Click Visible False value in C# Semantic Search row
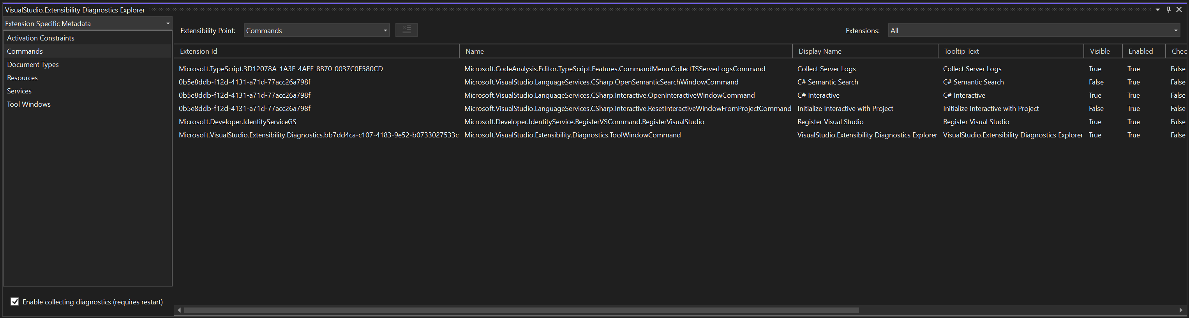Viewport: 1189px width, 318px height. click(x=1096, y=82)
